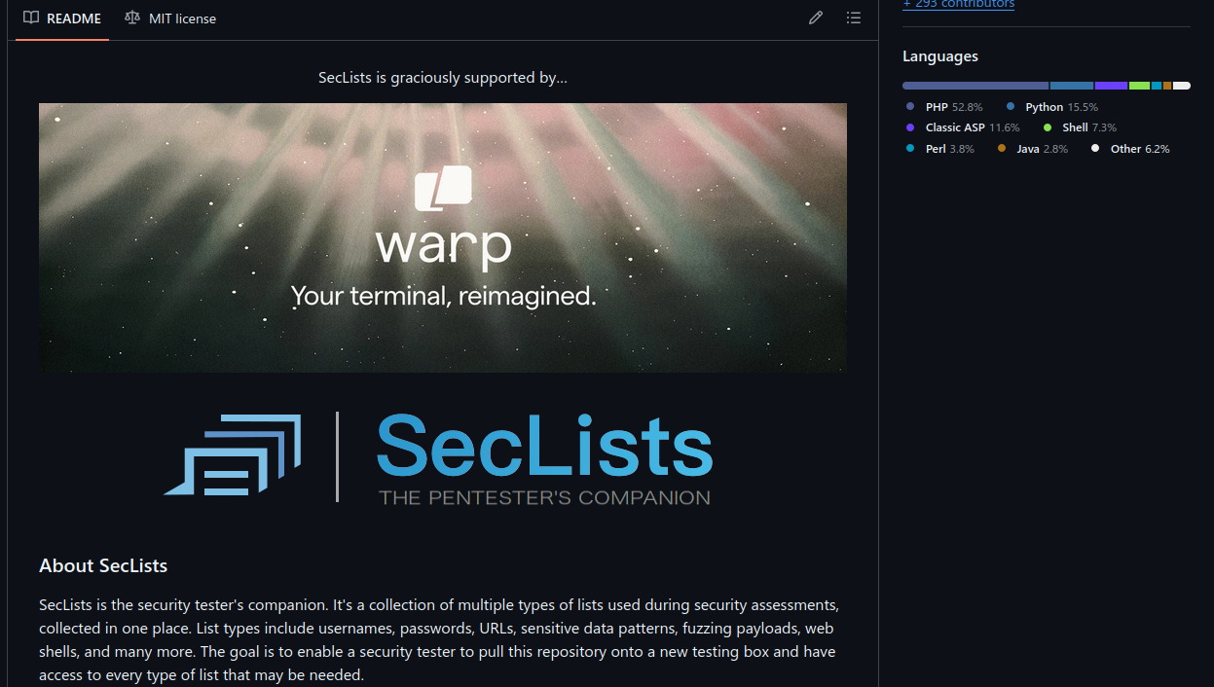
Task: Click 'SecLists is graciously supported by…' text
Action: click(443, 78)
